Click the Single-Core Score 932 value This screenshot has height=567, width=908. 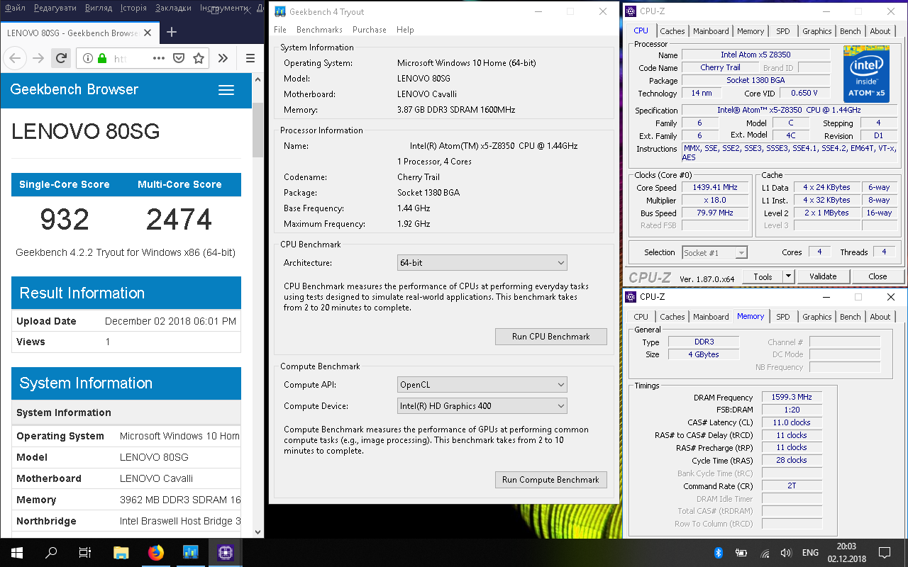(x=65, y=220)
